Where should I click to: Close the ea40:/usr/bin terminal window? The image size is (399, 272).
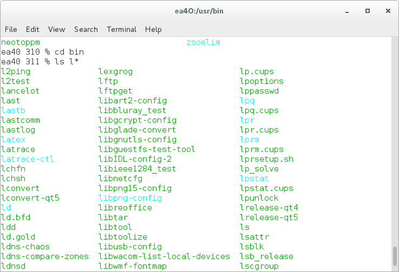tap(388, 11)
